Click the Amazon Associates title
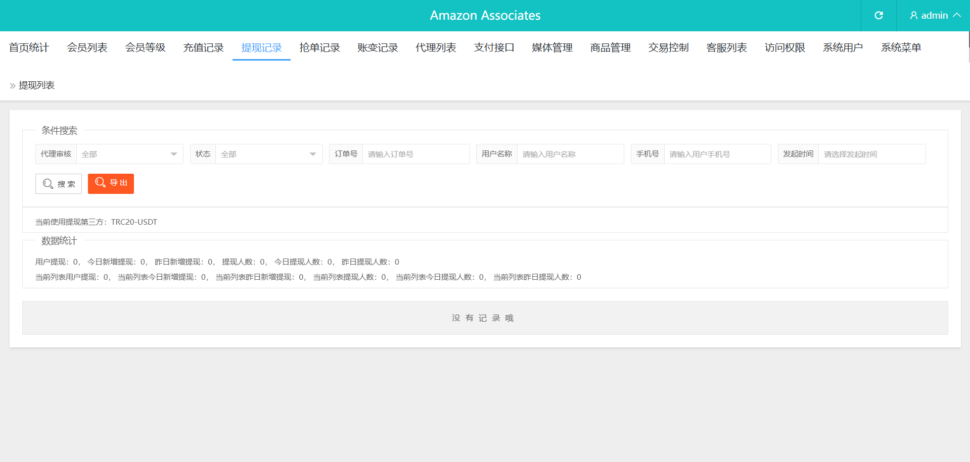 pyautogui.click(x=485, y=16)
